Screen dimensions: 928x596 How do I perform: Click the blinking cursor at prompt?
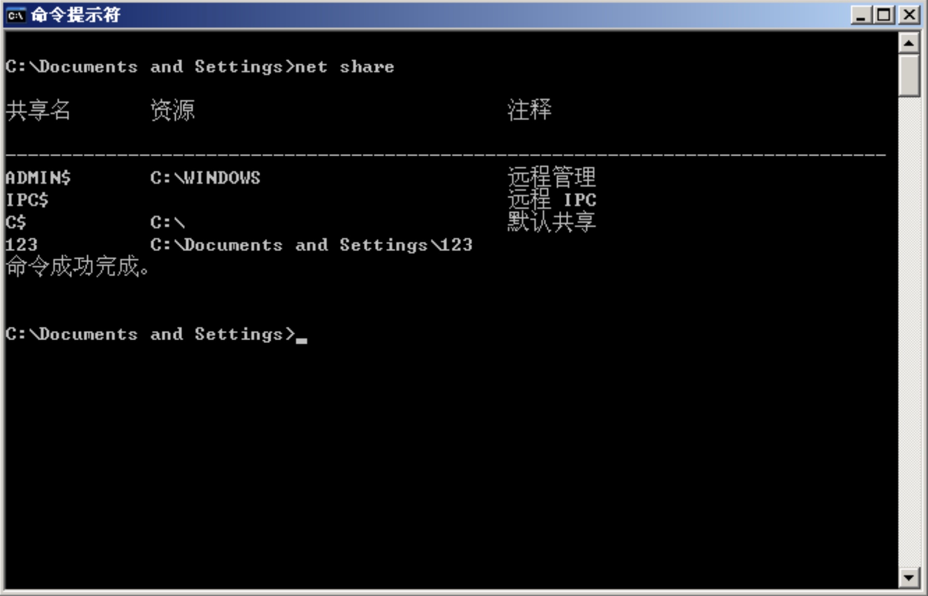(x=302, y=341)
